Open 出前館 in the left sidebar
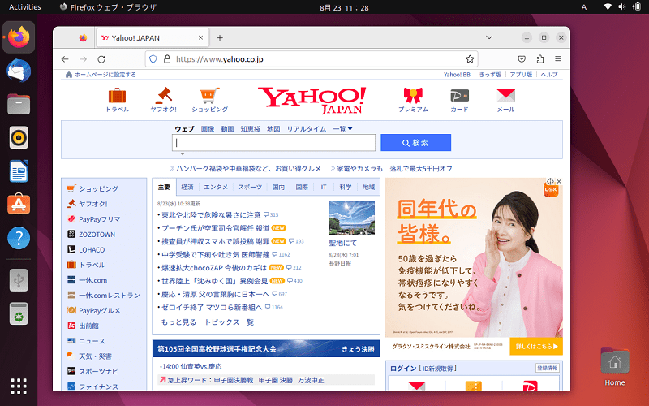Image resolution: width=649 pixels, height=406 pixels. (88, 326)
